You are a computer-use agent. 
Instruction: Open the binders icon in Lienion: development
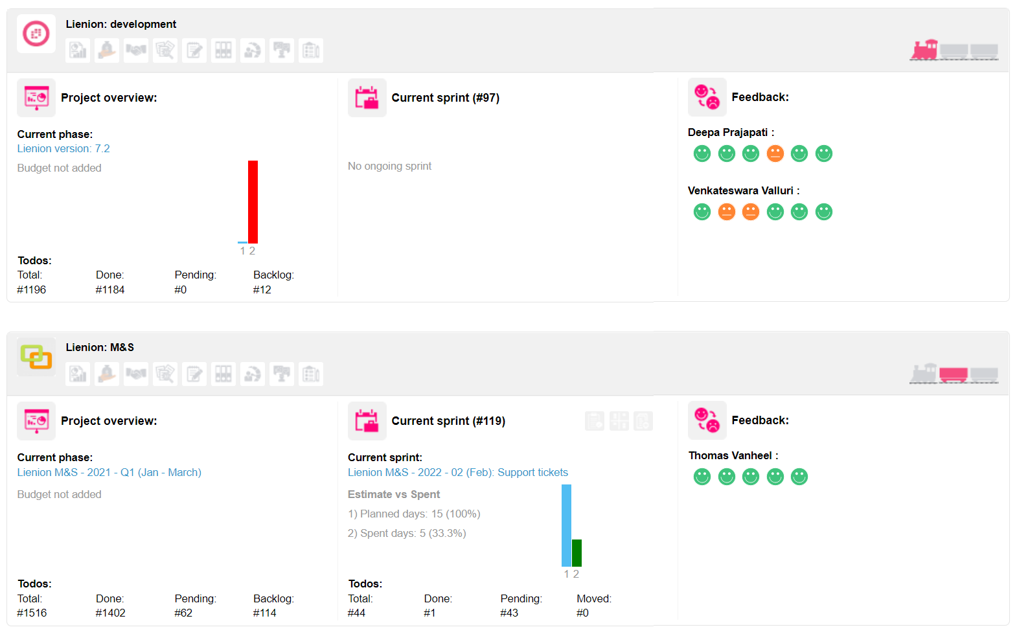point(223,51)
